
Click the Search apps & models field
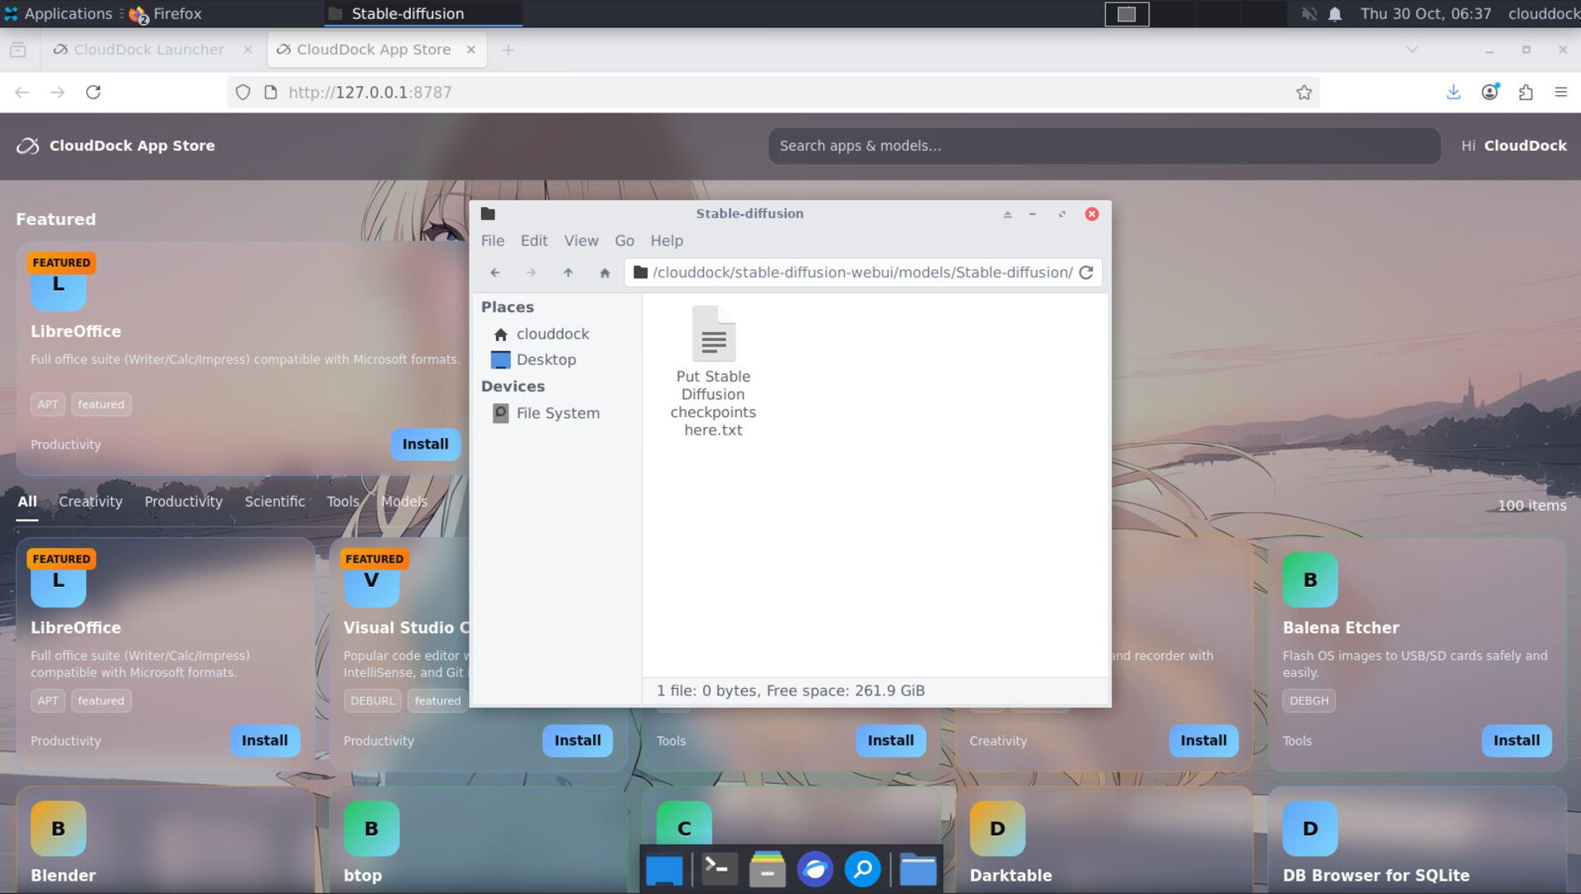[1103, 146]
